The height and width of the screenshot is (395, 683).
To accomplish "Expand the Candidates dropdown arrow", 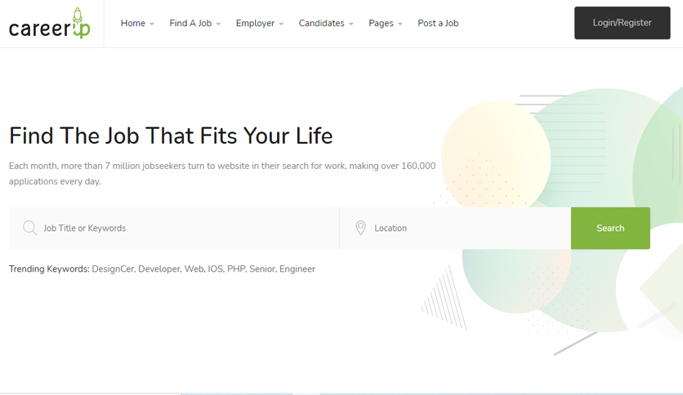I will (351, 24).
